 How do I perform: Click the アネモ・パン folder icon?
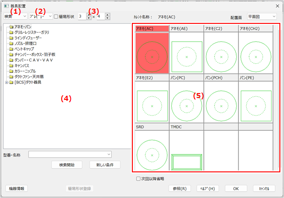tap(11, 27)
